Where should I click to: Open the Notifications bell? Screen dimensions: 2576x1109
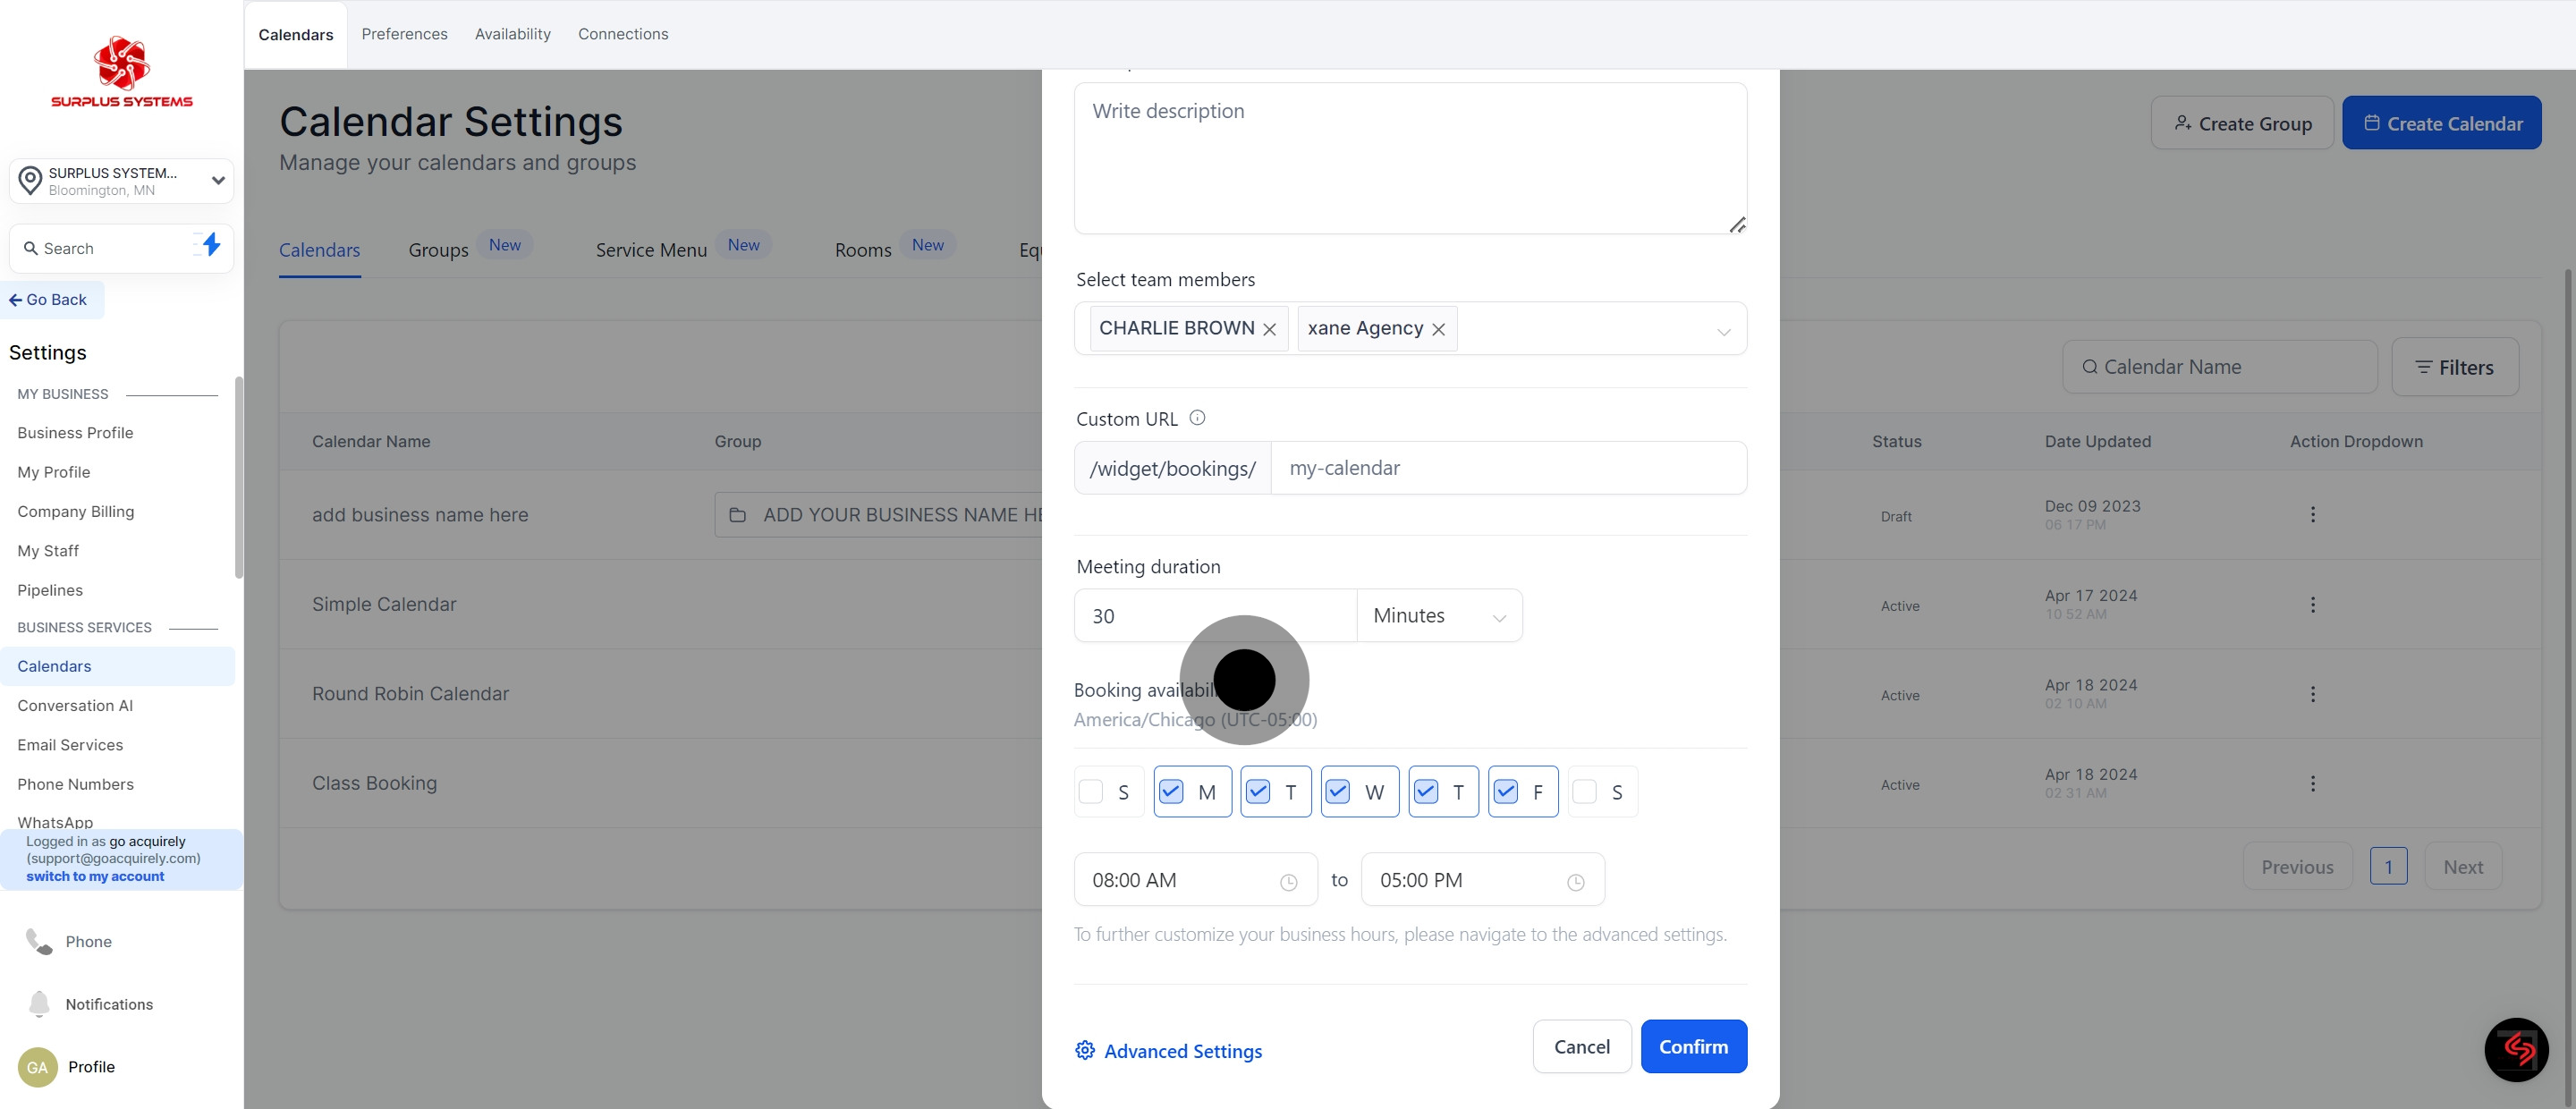[x=39, y=1003]
